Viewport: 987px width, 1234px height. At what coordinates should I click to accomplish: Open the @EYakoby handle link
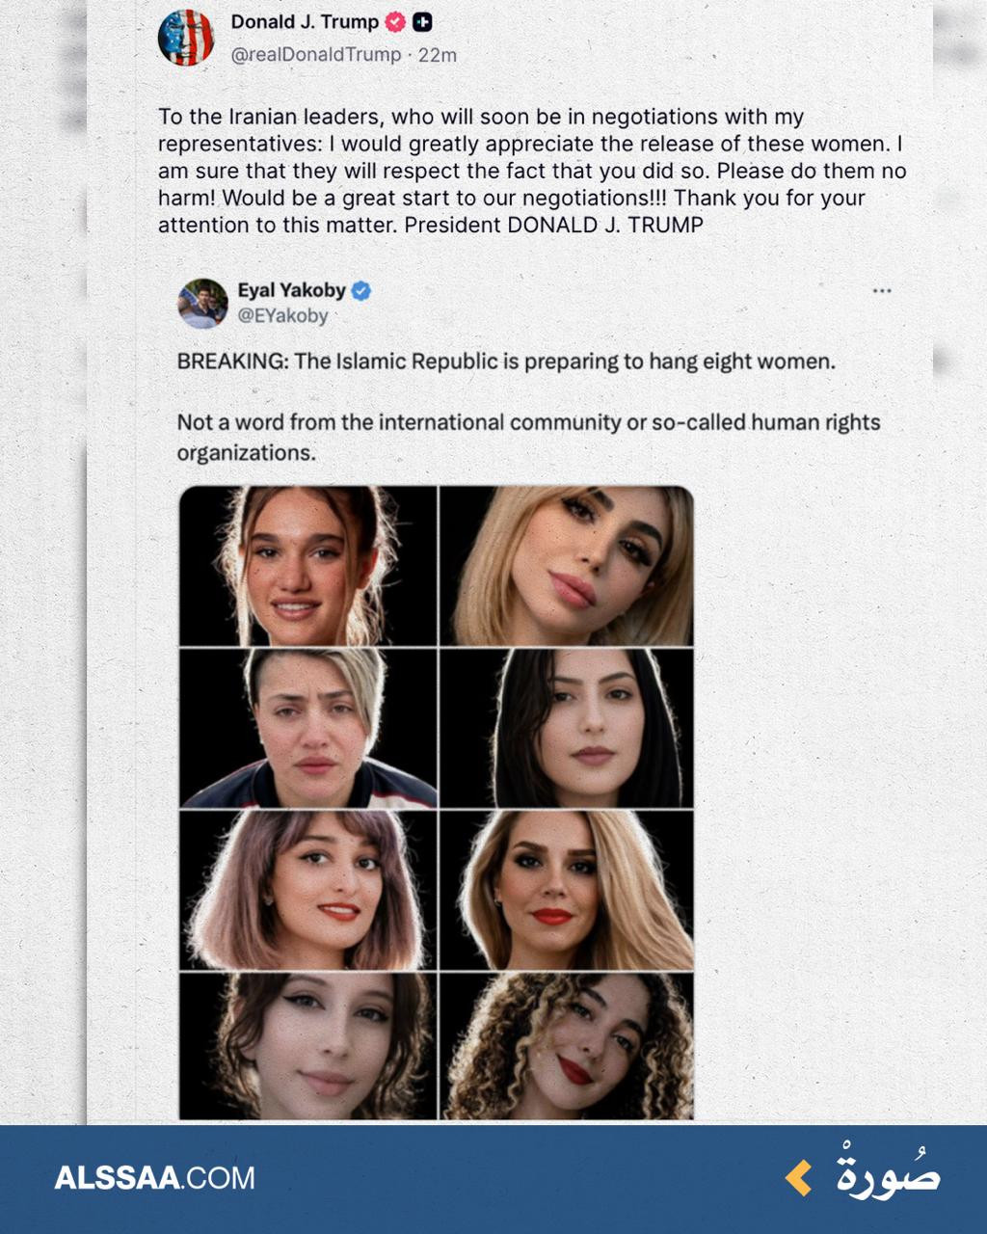click(x=282, y=315)
